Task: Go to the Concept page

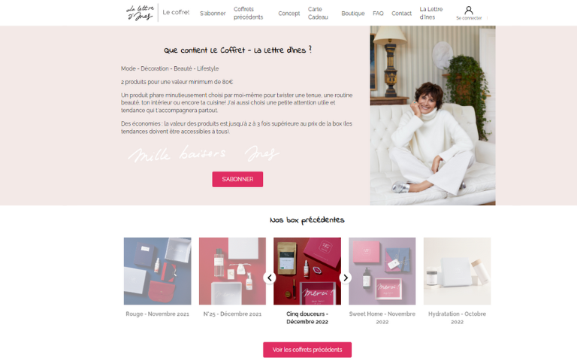Action: [288, 14]
